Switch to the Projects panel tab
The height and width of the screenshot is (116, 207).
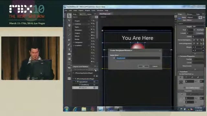[x=75, y=14]
